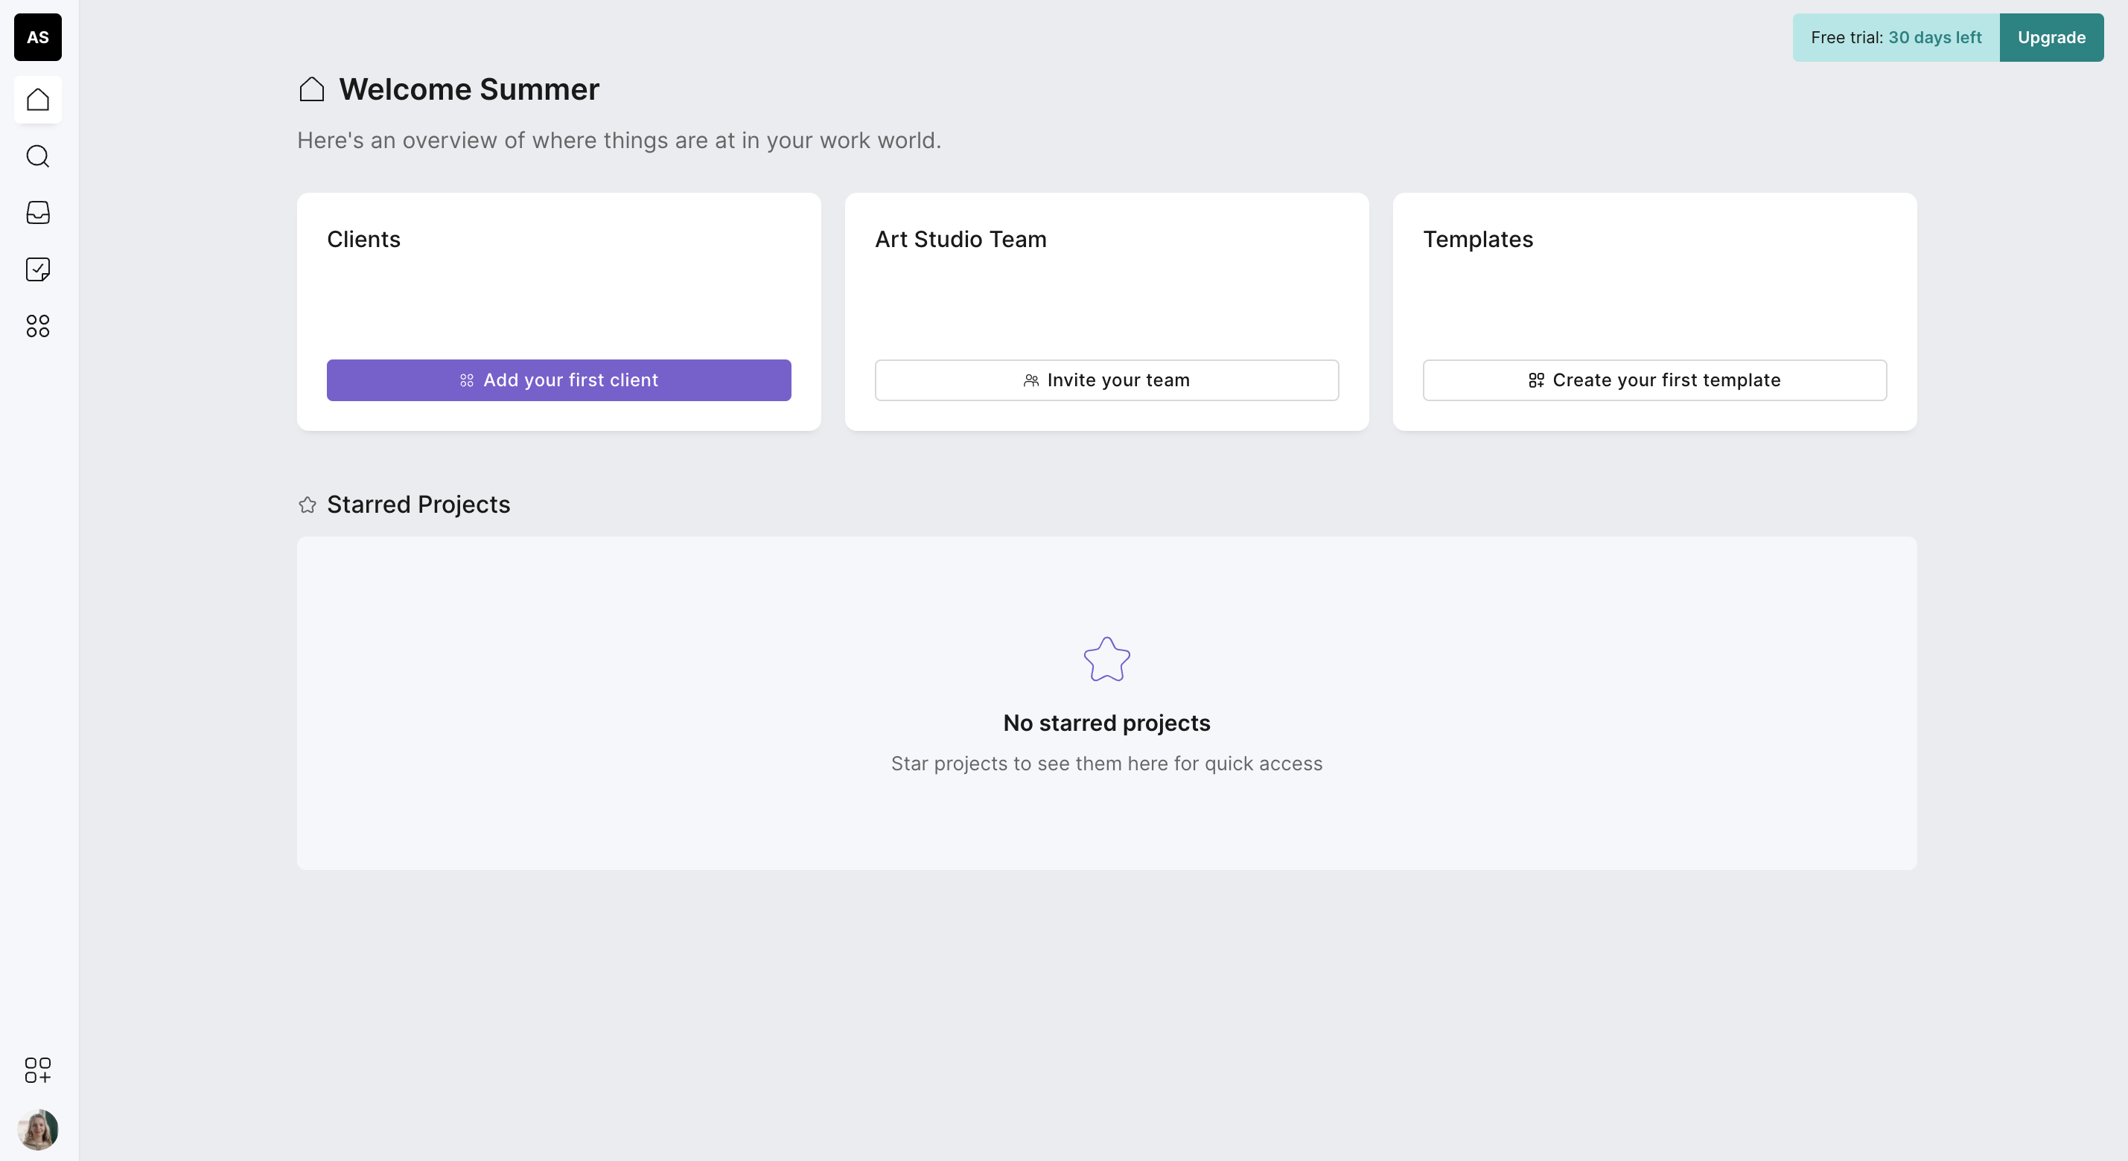
Task: Click the Starred Projects star icon
Action: coord(308,505)
